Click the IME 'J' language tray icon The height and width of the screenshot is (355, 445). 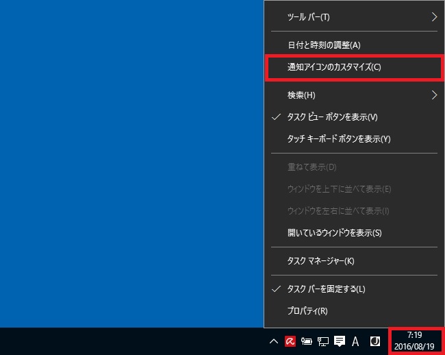[374, 341]
